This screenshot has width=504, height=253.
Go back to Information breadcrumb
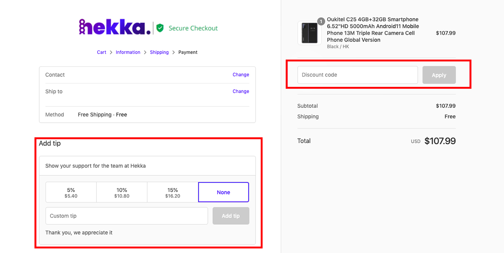pyautogui.click(x=128, y=52)
